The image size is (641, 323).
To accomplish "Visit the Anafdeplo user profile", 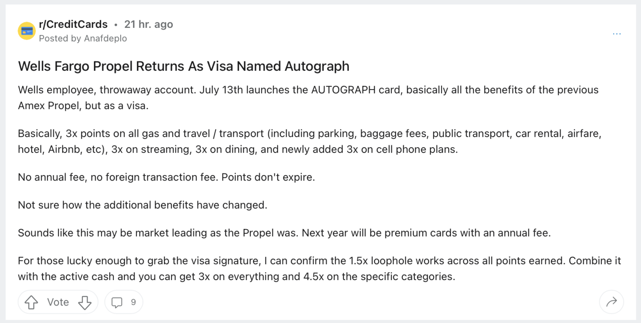I will (106, 38).
